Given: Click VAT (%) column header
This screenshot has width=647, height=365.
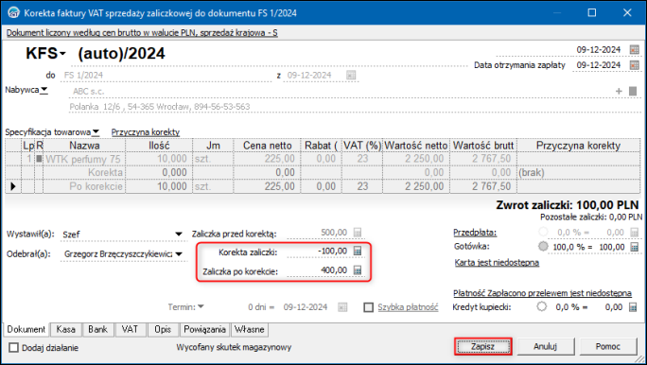Looking at the screenshot, I should click(362, 146).
